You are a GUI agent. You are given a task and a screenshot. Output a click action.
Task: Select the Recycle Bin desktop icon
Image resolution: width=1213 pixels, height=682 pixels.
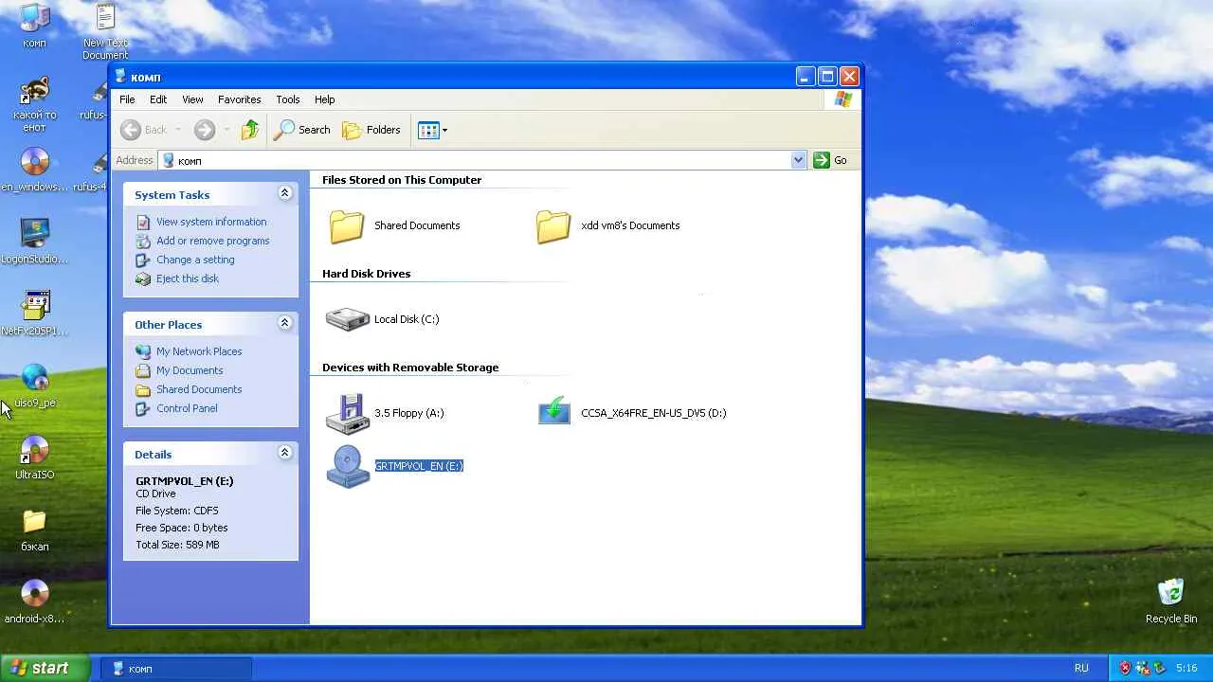[1171, 601]
